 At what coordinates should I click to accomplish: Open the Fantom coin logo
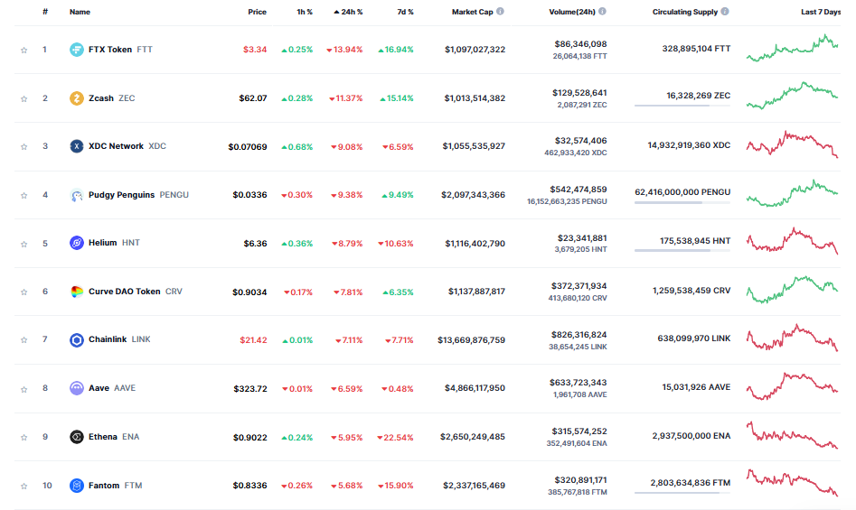(77, 486)
